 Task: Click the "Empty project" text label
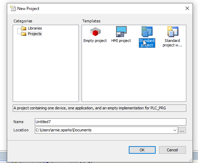(95, 41)
